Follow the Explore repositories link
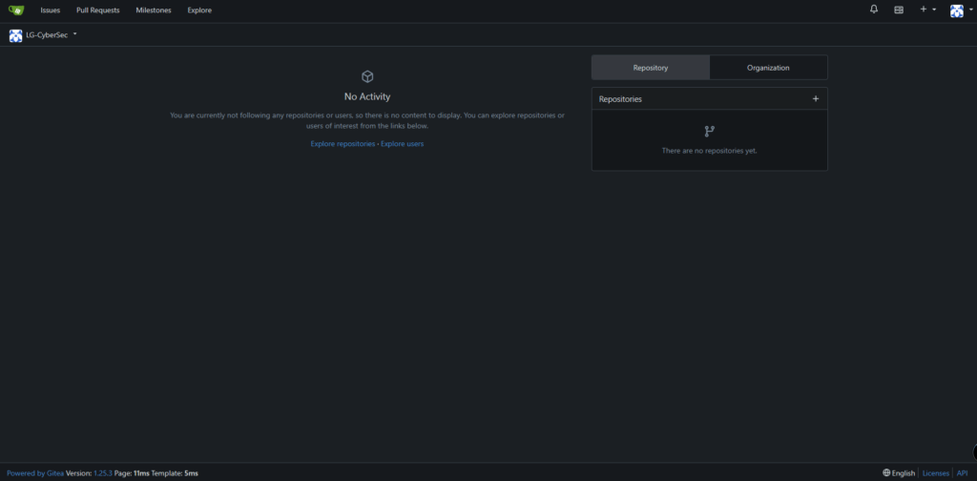The width and height of the screenshot is (977, 481). tap(343, 143)
